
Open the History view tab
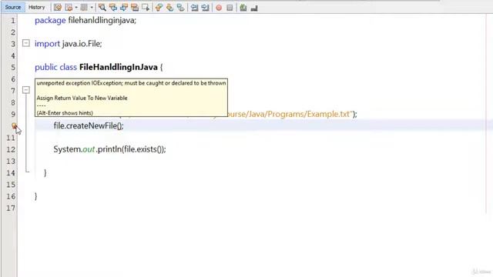coord(36,7)
